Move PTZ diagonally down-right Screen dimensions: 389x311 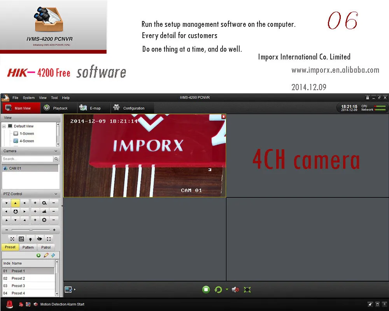pyautogui.click(x=24, y=220)
